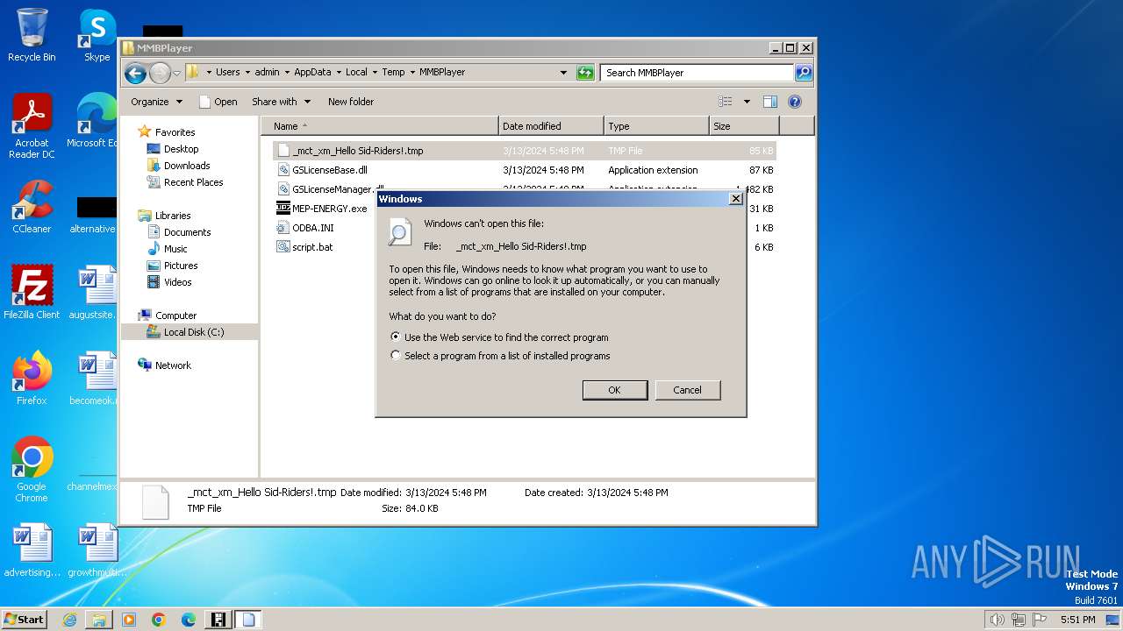
Task: Click the Start button
Action: pos(24,620)
